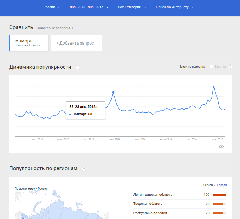This screenshot has width=240, height=219.
Task: Expand the date range янв. 2013 - янв. 2015
Action: pyautogui.click(x=89, y=7)
